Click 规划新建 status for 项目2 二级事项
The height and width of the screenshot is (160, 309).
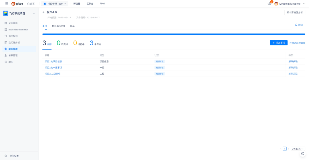coord(160,74)
